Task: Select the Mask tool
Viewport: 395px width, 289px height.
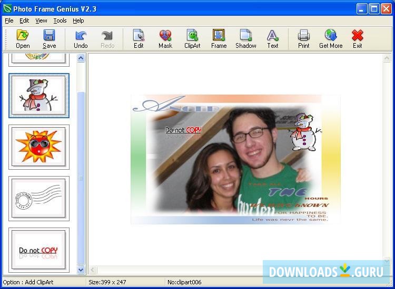Action: [x=165, y=39]
